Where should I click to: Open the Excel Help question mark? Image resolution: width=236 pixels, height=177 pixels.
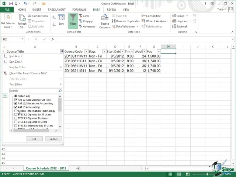click(x=205, y=3)
